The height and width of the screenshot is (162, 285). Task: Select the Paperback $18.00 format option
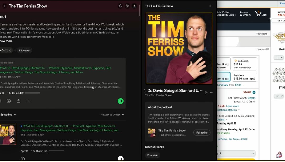244,77
